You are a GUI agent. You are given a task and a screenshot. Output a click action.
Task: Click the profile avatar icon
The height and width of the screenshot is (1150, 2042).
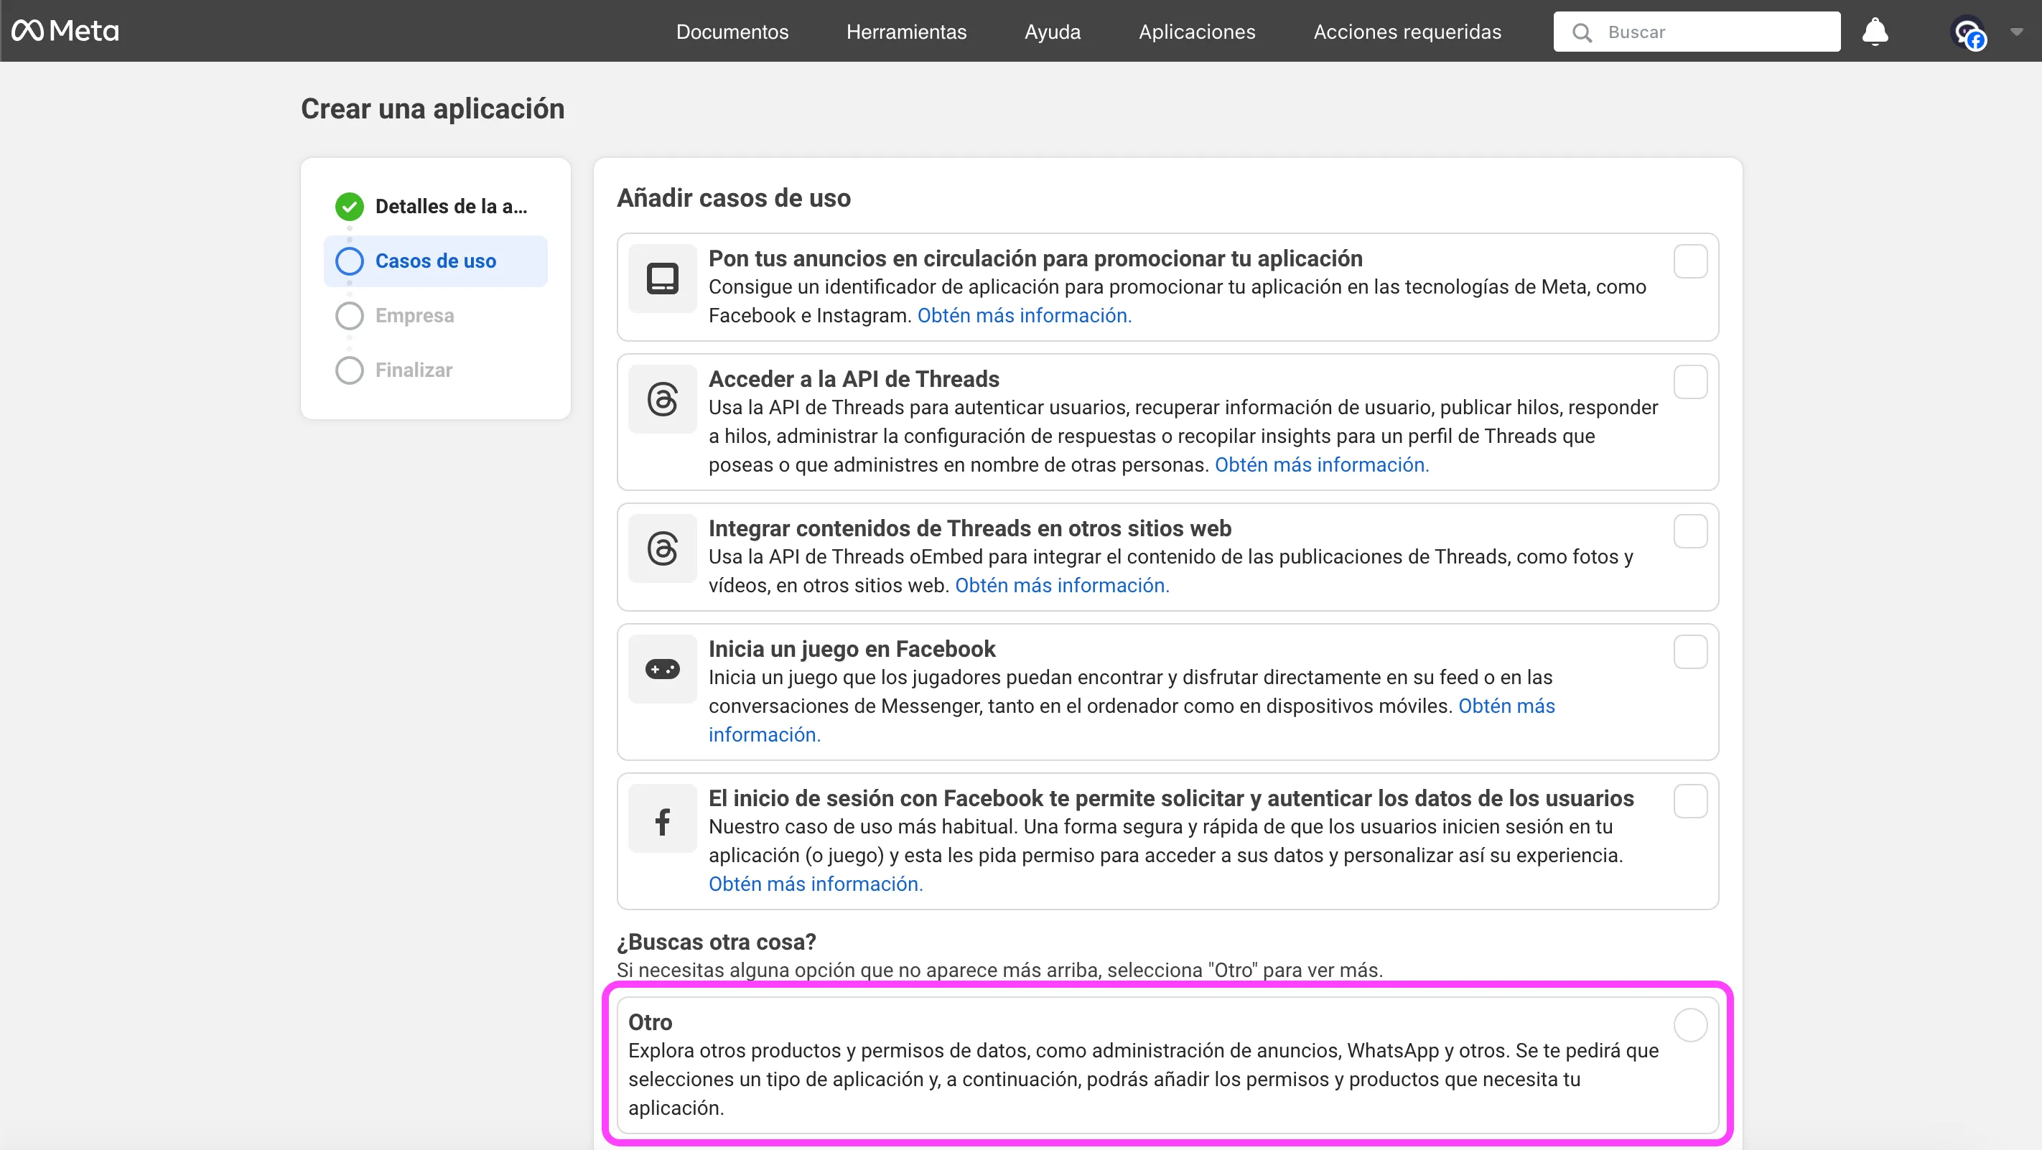coord(1967,32)
